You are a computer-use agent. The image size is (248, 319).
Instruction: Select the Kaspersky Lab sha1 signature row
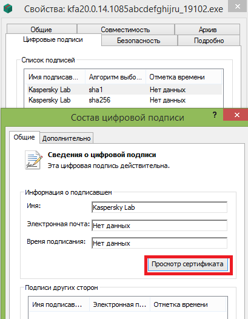click(x=124, y=90)
